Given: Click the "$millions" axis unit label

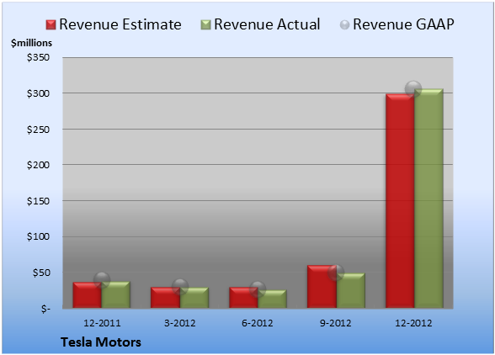Looking at the screenshot, I should coord(32,43).
